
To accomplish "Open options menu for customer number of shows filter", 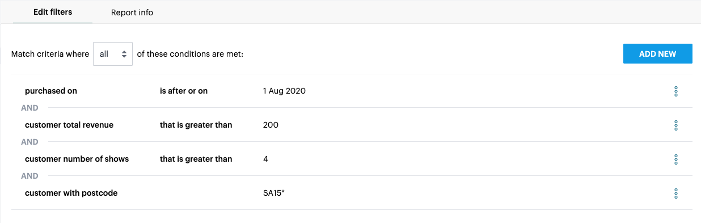I will (x=675, y=159).
